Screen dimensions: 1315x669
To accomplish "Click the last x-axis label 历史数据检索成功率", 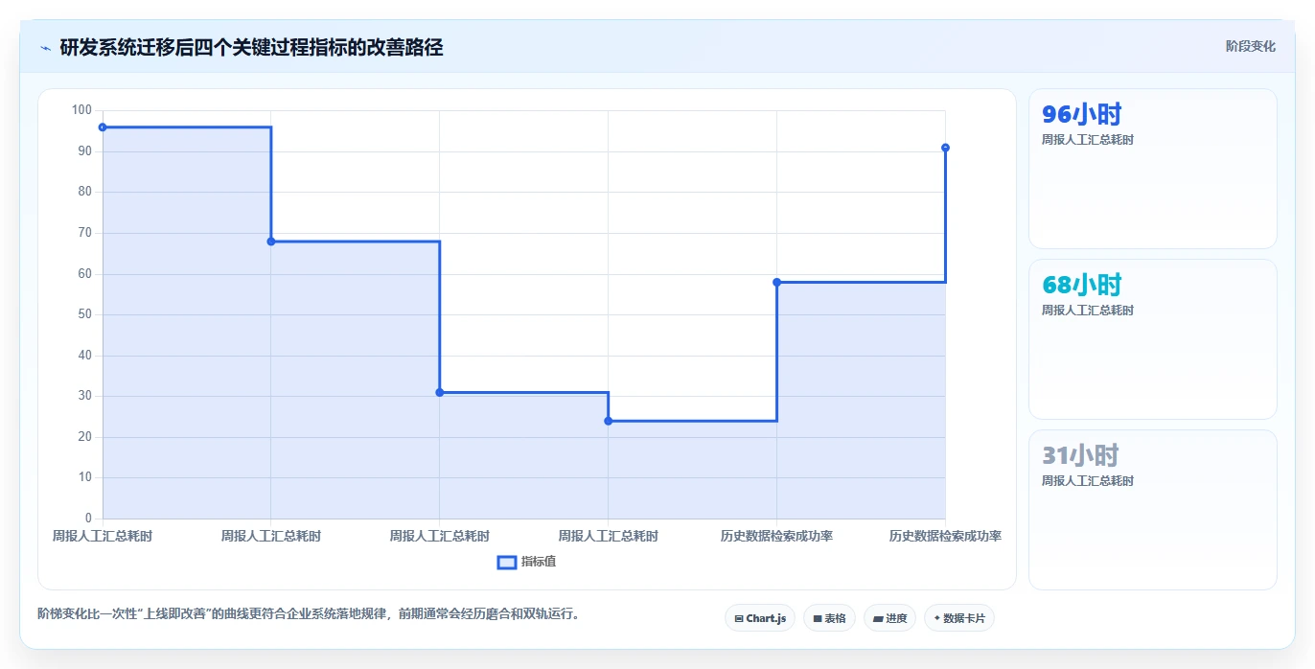I will tap(945, 536).
